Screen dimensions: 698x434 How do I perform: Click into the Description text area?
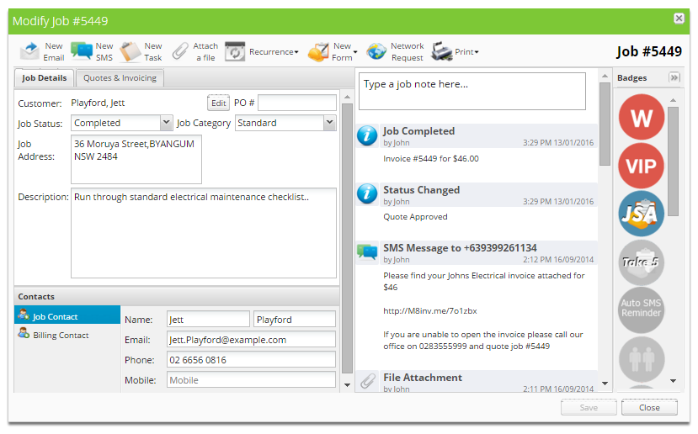coord(204,233)
